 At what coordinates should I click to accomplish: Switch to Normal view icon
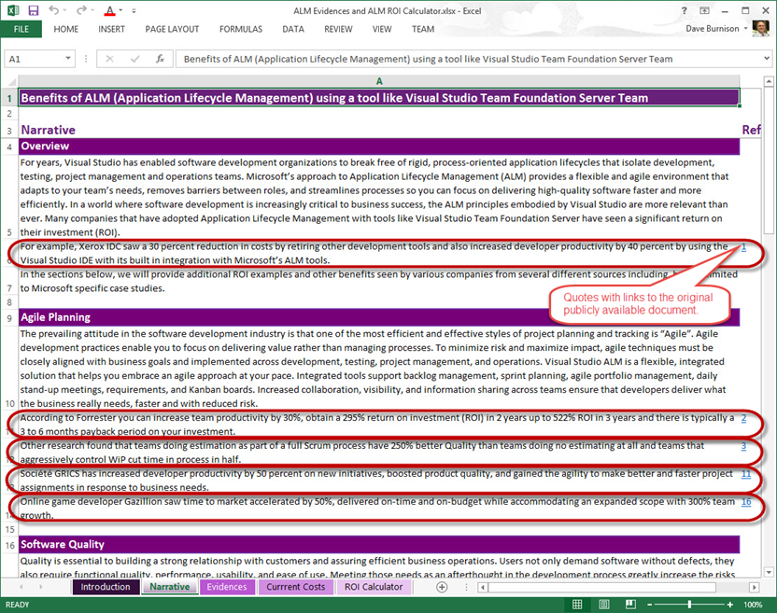coord(577,604)
